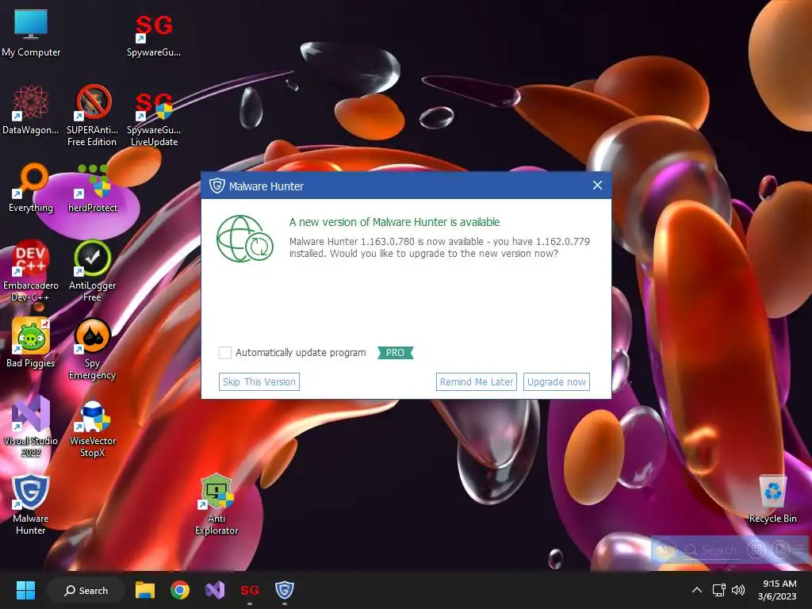Show hidden system tray icons
812x609 pixels.
pyautogui.click(x=697, y=590)
